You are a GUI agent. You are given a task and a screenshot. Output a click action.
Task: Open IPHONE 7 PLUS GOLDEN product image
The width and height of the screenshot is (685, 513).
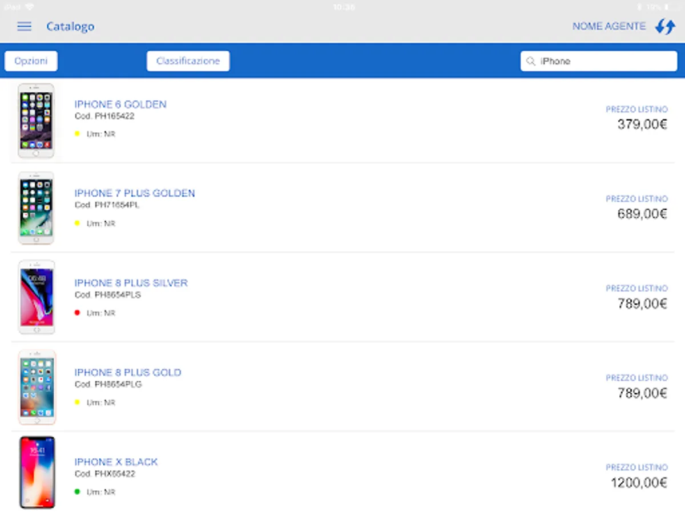click(36, 209)
